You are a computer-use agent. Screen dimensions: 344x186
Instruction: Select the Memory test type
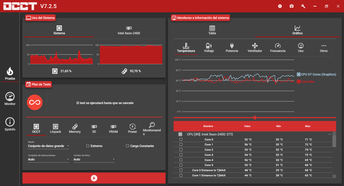[75, 128]
